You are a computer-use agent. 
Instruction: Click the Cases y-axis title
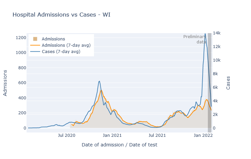(x=228, y=83)
